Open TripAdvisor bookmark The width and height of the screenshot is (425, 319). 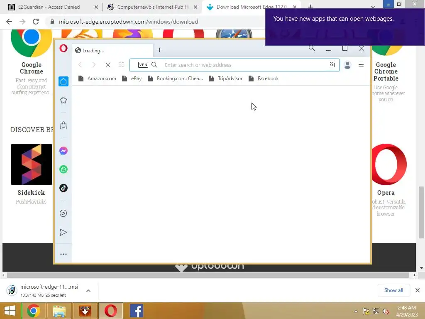point(225,79)
